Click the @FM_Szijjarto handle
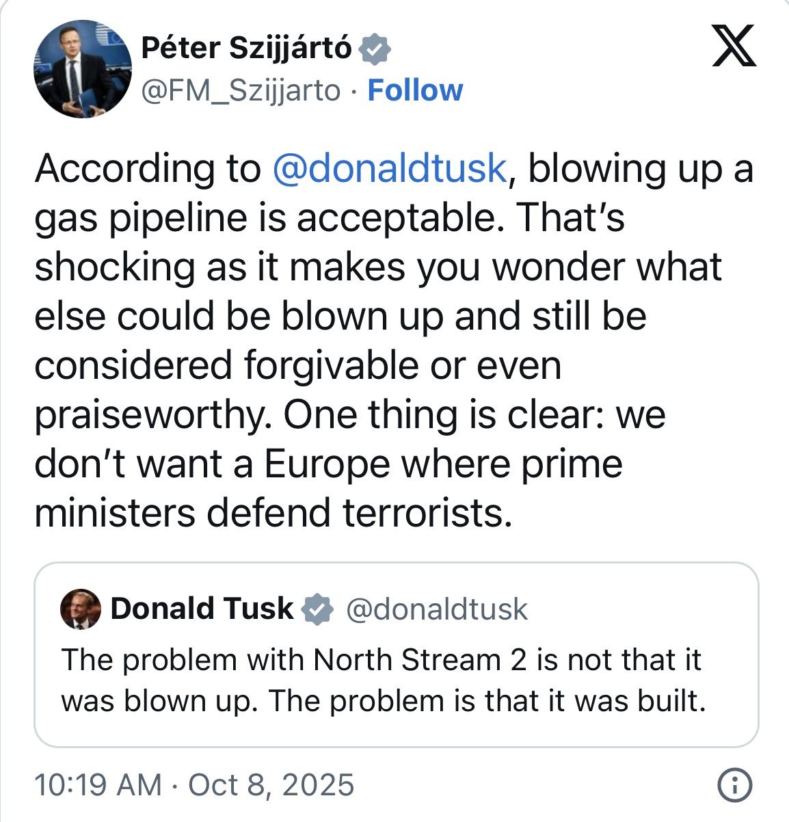The image size is (789, 822). click(241, 90)
